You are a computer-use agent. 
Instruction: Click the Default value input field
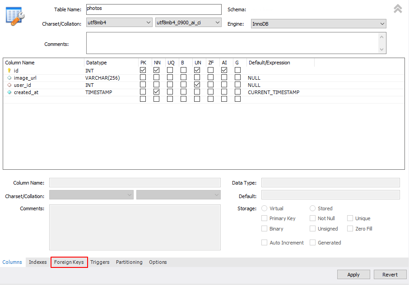pyautogui.click(x=330, y=195)
